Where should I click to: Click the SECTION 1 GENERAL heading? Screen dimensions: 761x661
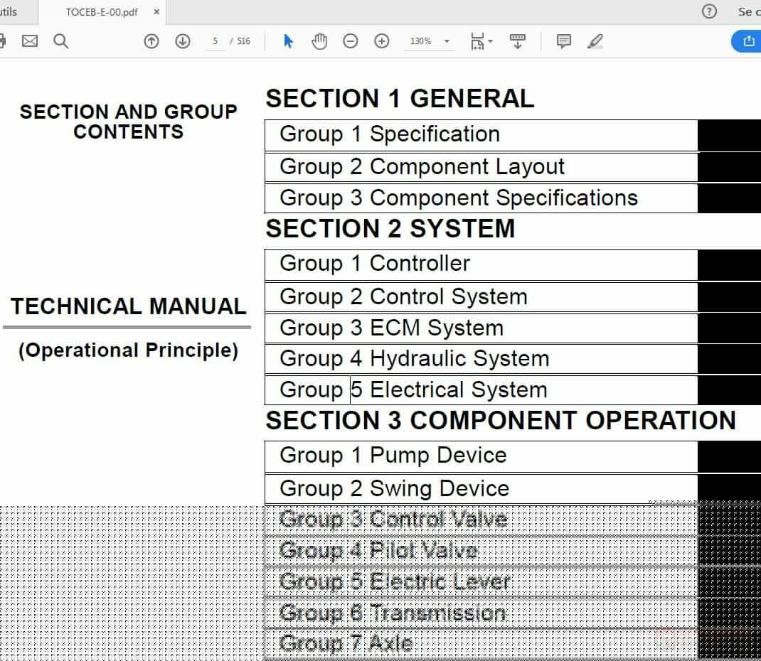point(400,99)
